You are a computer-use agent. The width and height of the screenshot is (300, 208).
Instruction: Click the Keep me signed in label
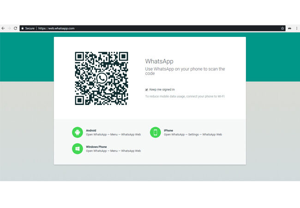pyautogui.click(x=162, y=90)
